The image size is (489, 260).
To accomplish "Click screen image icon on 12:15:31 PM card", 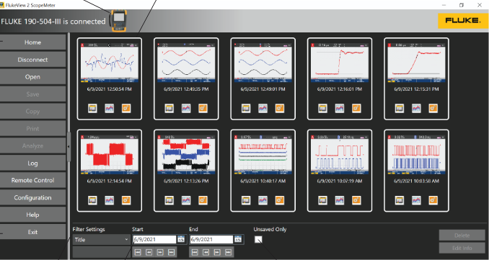I will pos(399,108).
